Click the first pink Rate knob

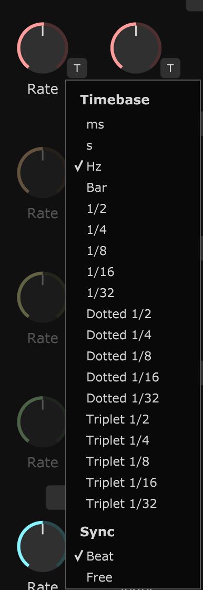click(43, 48)
